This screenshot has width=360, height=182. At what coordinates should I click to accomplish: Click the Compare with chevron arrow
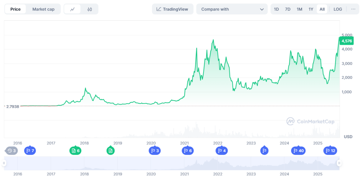[x=262, y=9]
